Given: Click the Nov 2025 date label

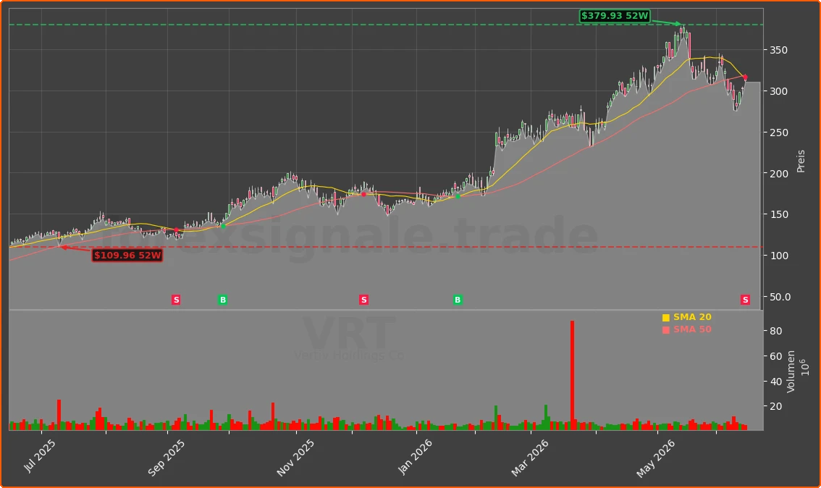Looking at the screenshot, I should pyautogui.click(x=295, y=458).
